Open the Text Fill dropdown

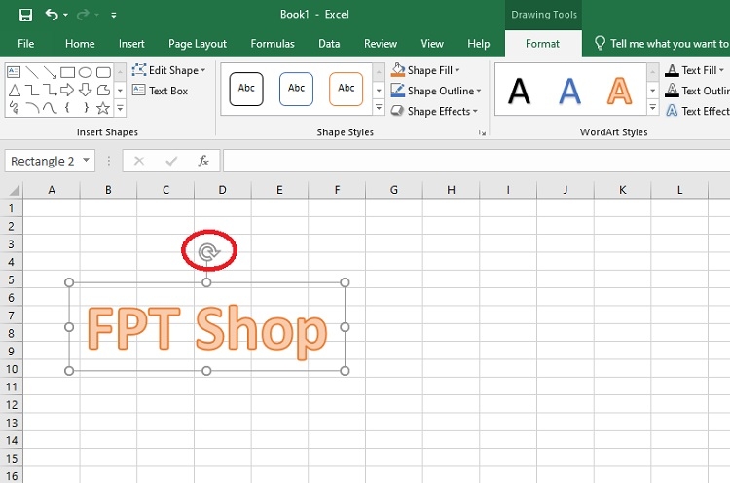click(x=695, y=70)
